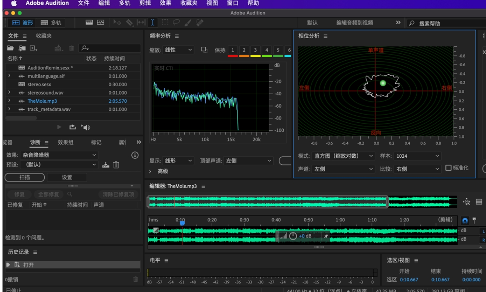Click the volume knob on the HUD

click(293, 236)
